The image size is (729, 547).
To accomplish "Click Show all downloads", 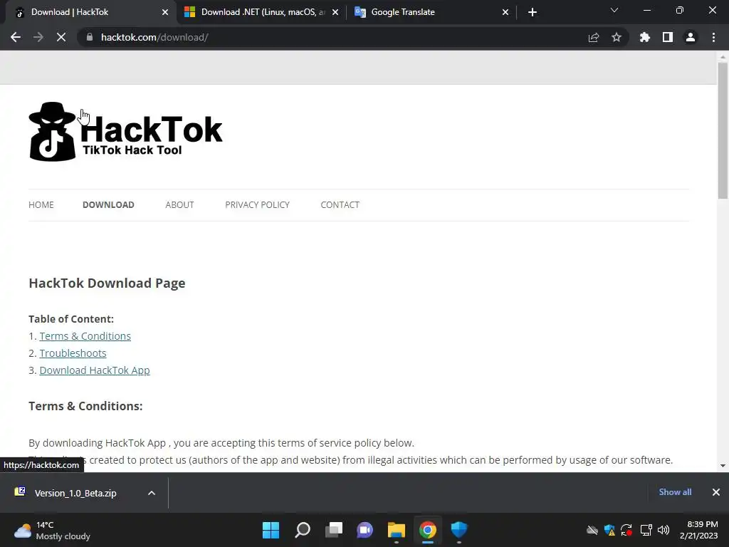I will tap(675, 492).
